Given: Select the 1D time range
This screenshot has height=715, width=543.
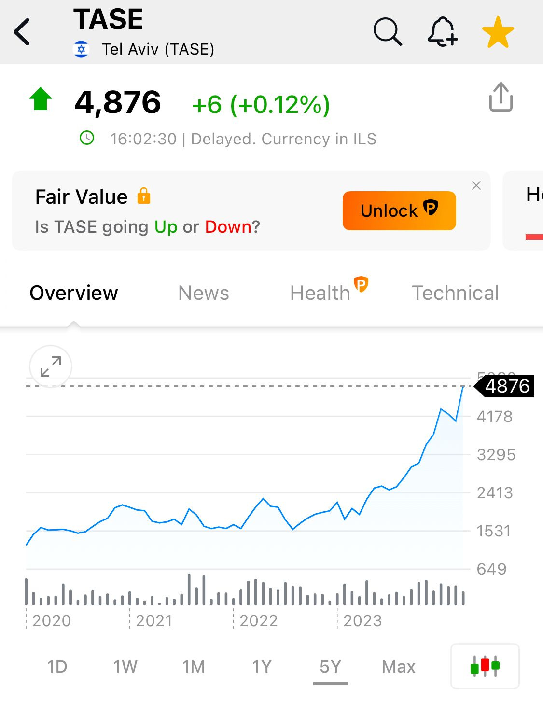Looking at the screenshot, I should coord(57,667).
